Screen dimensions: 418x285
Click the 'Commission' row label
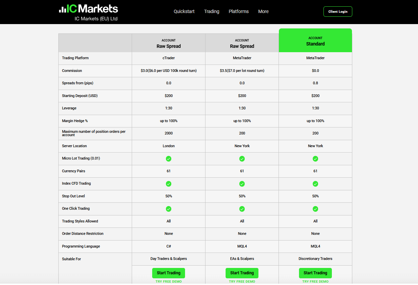tap(72, 71)
